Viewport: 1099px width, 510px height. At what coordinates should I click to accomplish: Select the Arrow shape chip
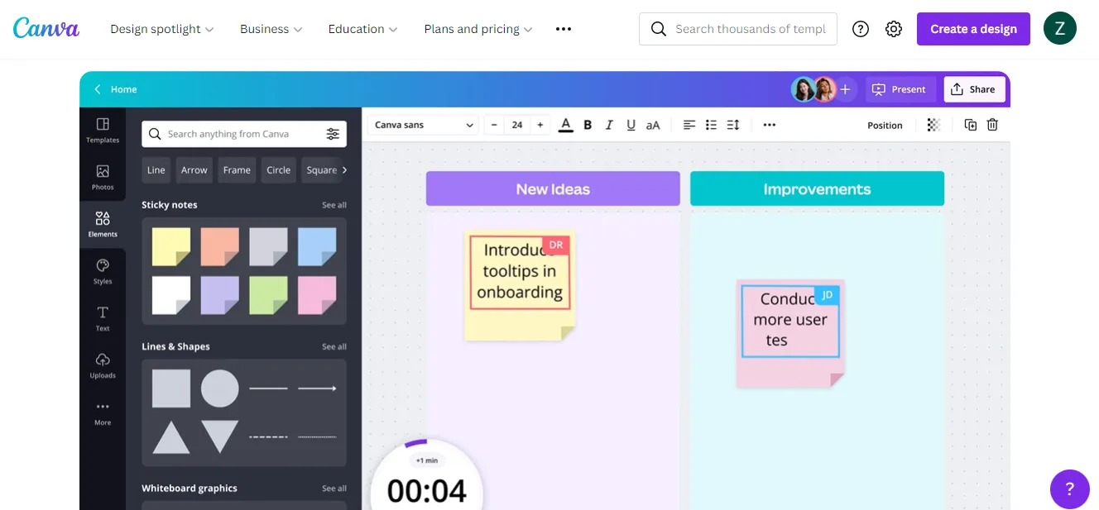(194, 169)
